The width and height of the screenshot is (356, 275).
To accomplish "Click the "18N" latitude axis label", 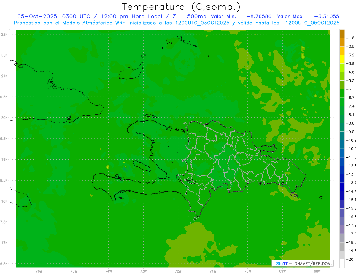I will (5, 201).
